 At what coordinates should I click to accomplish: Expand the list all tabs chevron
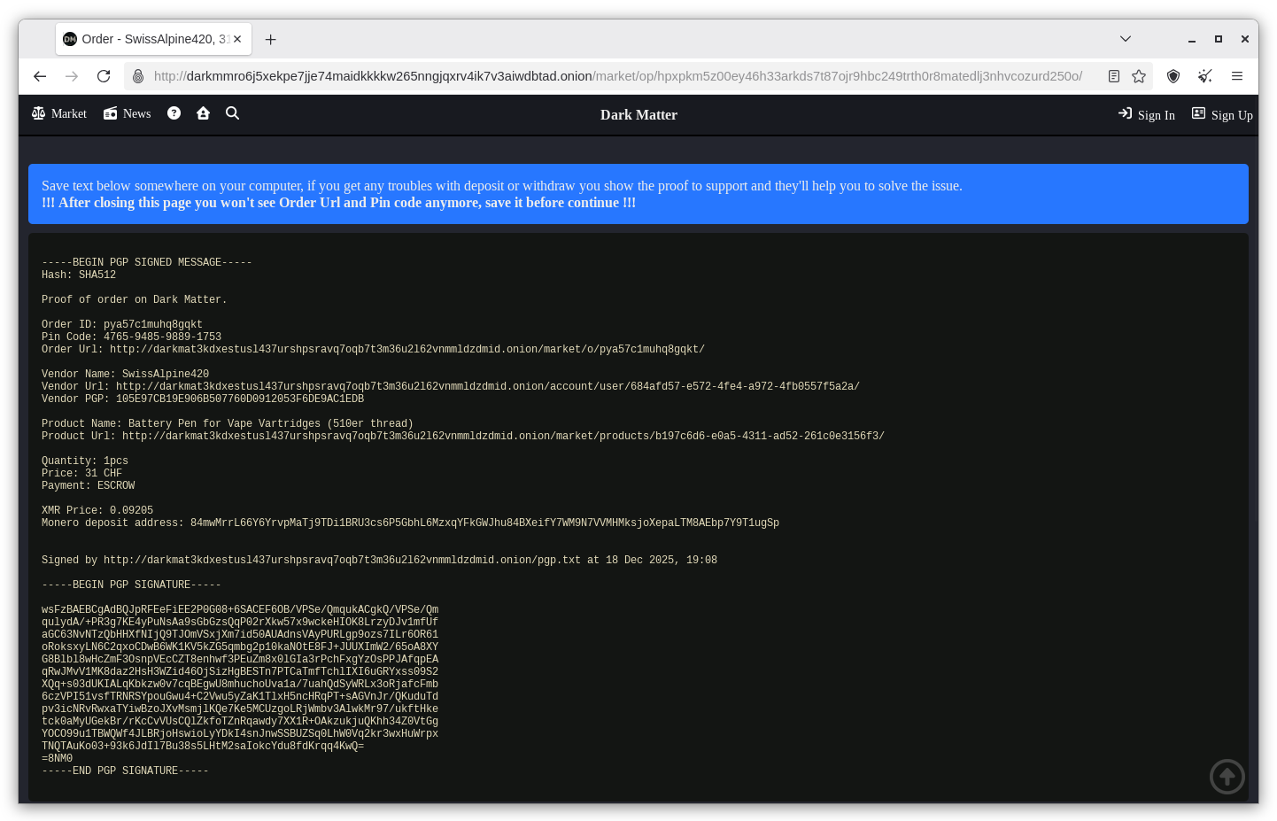pos(1126,39)
